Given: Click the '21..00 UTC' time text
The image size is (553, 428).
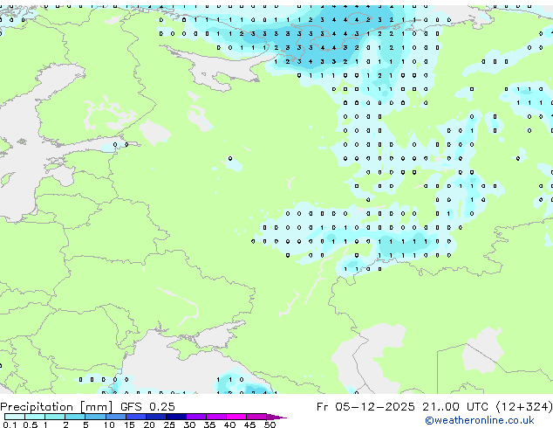Looking at the screenshot, I should pyautogui.click(x=455, y=407).
